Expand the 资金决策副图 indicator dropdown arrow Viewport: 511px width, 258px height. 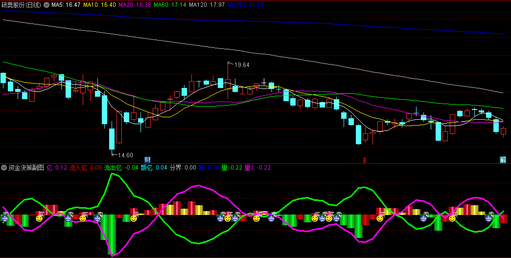(x=4, y=168)
